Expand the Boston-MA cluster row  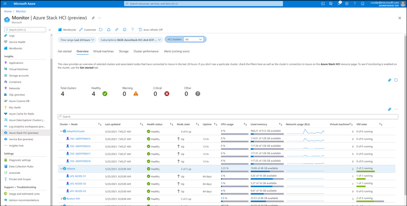point(61,199)
